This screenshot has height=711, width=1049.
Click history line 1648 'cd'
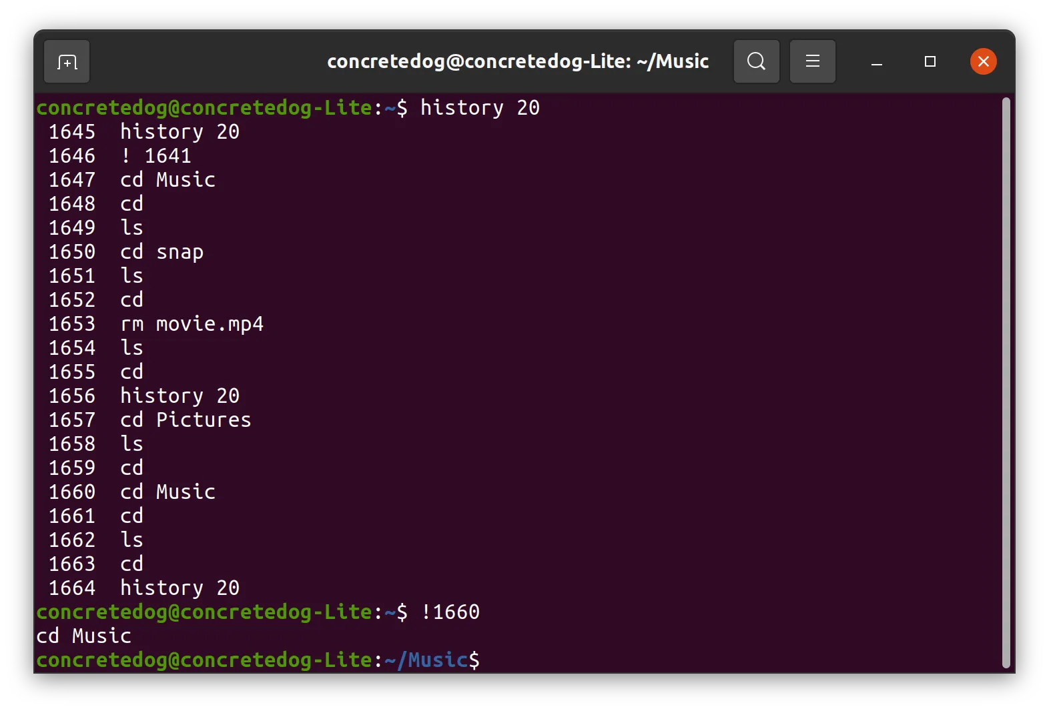pyautogui.click(x=96, y=204)
